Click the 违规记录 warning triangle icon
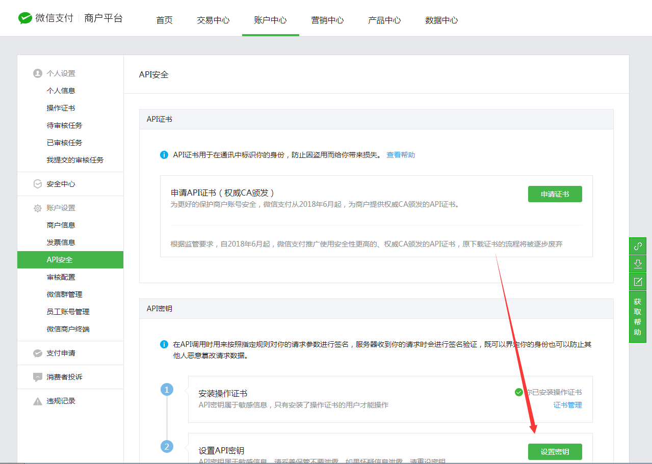Image resolution: width=652 pixels, height=464 pixels. point(38,401)
